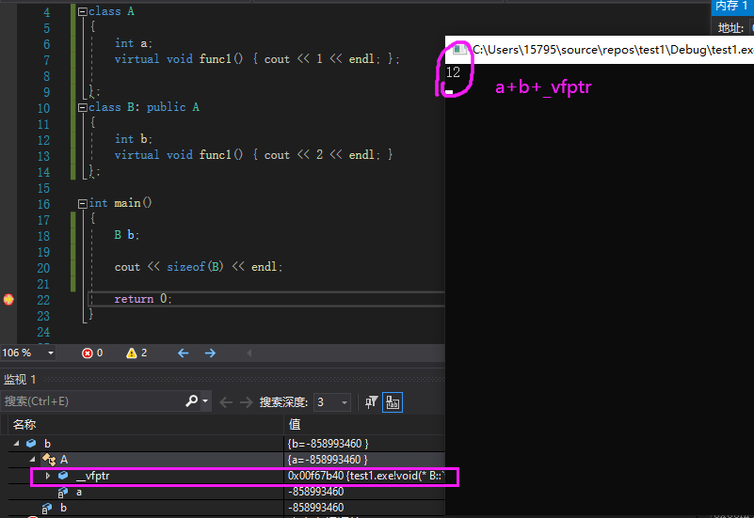Click the 值 column header
This screenshot has width=754, height=518.
point(295,424)
